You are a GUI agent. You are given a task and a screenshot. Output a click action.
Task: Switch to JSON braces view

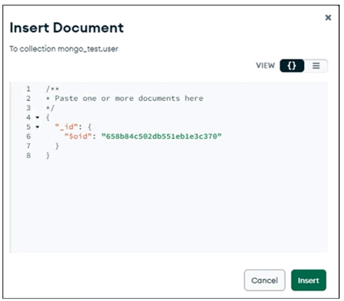pyautogui.click(x=292, y=66)
